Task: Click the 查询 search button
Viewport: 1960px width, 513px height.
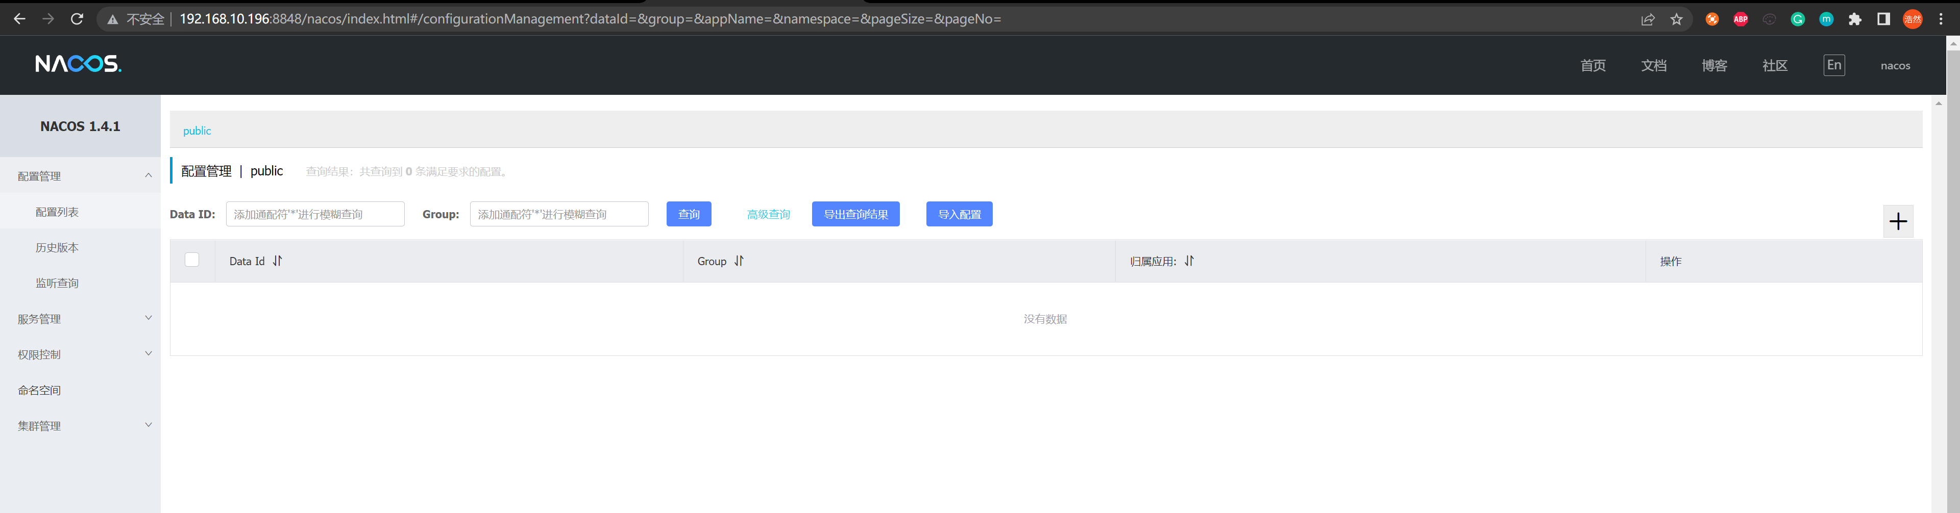Action: pyautogui.click(x=689, y=214)
